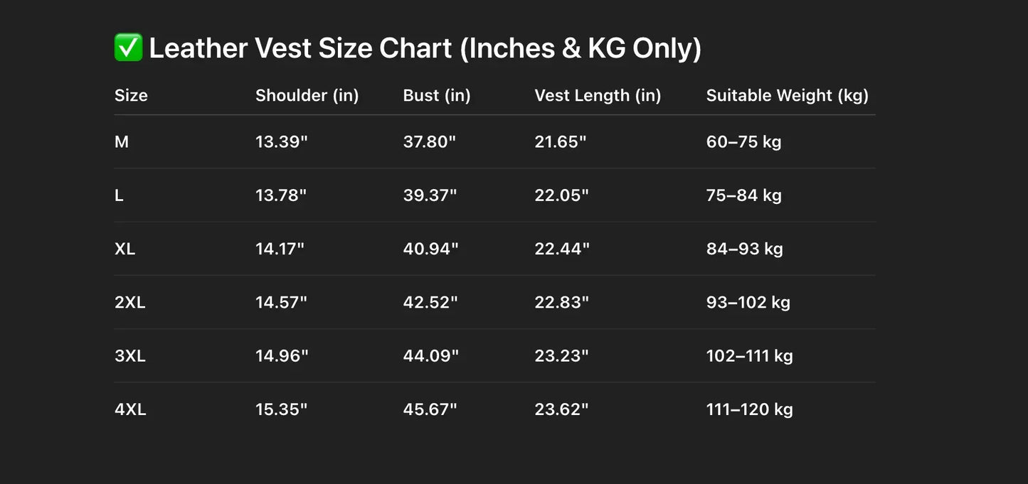The image size is (1028, 484).
Task: Click the 60–75 kg weight cell
Action: 743,142
